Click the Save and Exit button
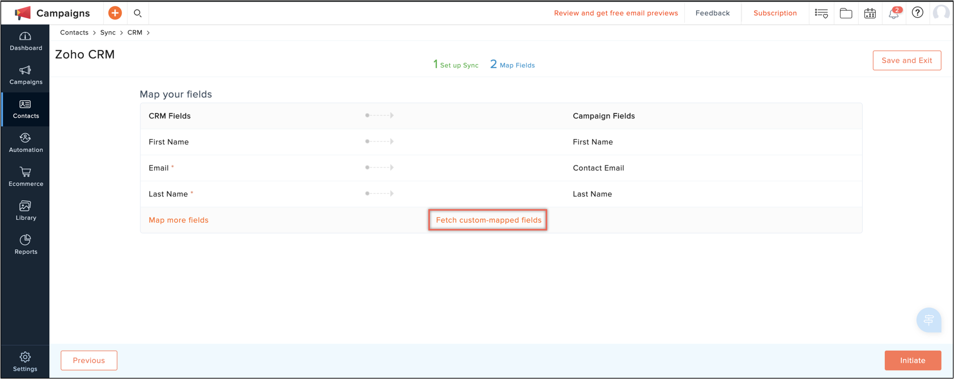Screen dimensions: 954x379 click(907, 61)
